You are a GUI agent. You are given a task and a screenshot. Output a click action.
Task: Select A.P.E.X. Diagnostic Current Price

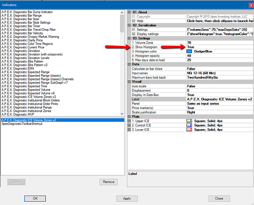coord(23,47)
